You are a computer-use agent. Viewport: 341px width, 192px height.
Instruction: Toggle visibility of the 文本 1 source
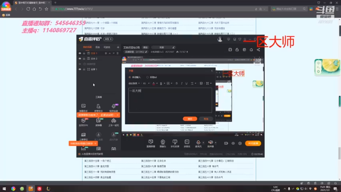[80, 53]
